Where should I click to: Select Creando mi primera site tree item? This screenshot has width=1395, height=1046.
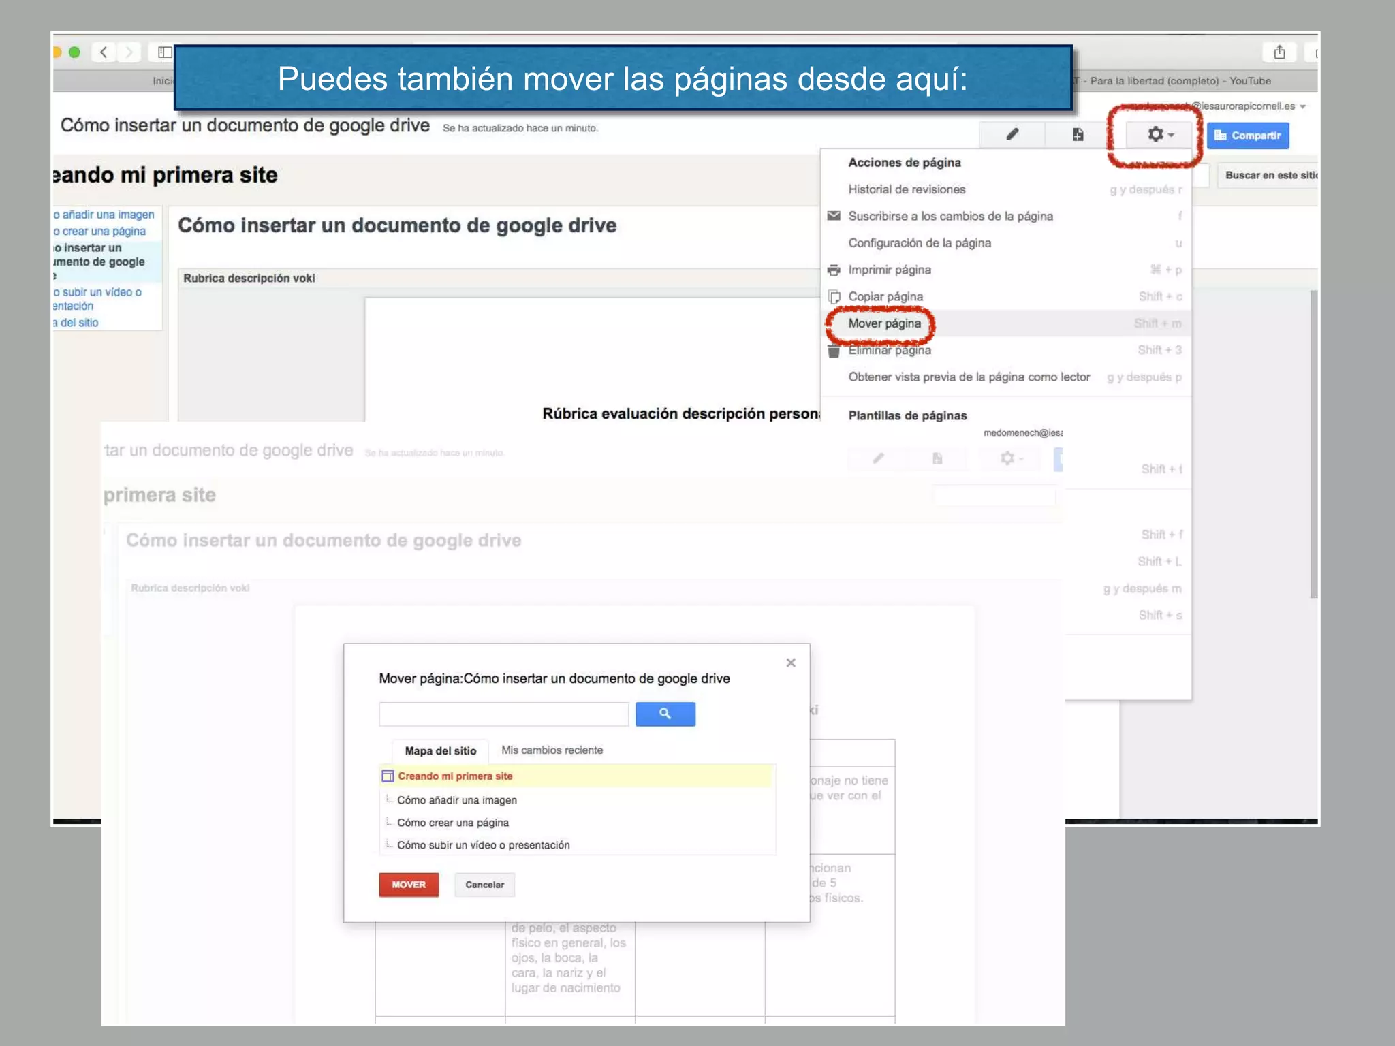pyautogui.click(x=577, y=776)
